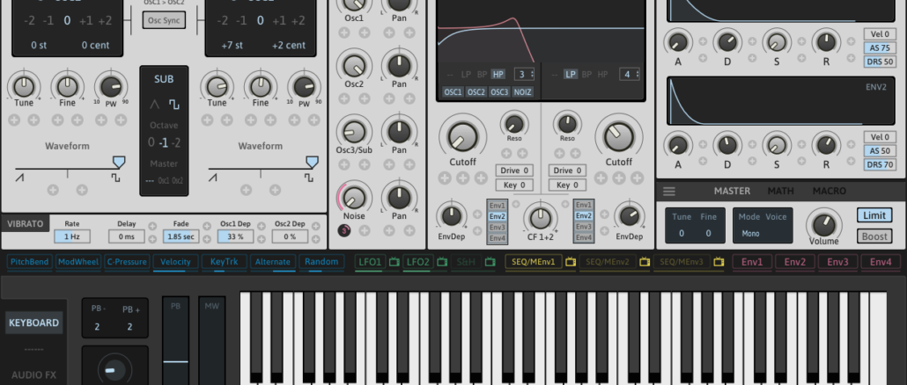907x385 pixels.
Task: Click the monitor icon next to SEQ/MEnv2
Action: (645, 262)
